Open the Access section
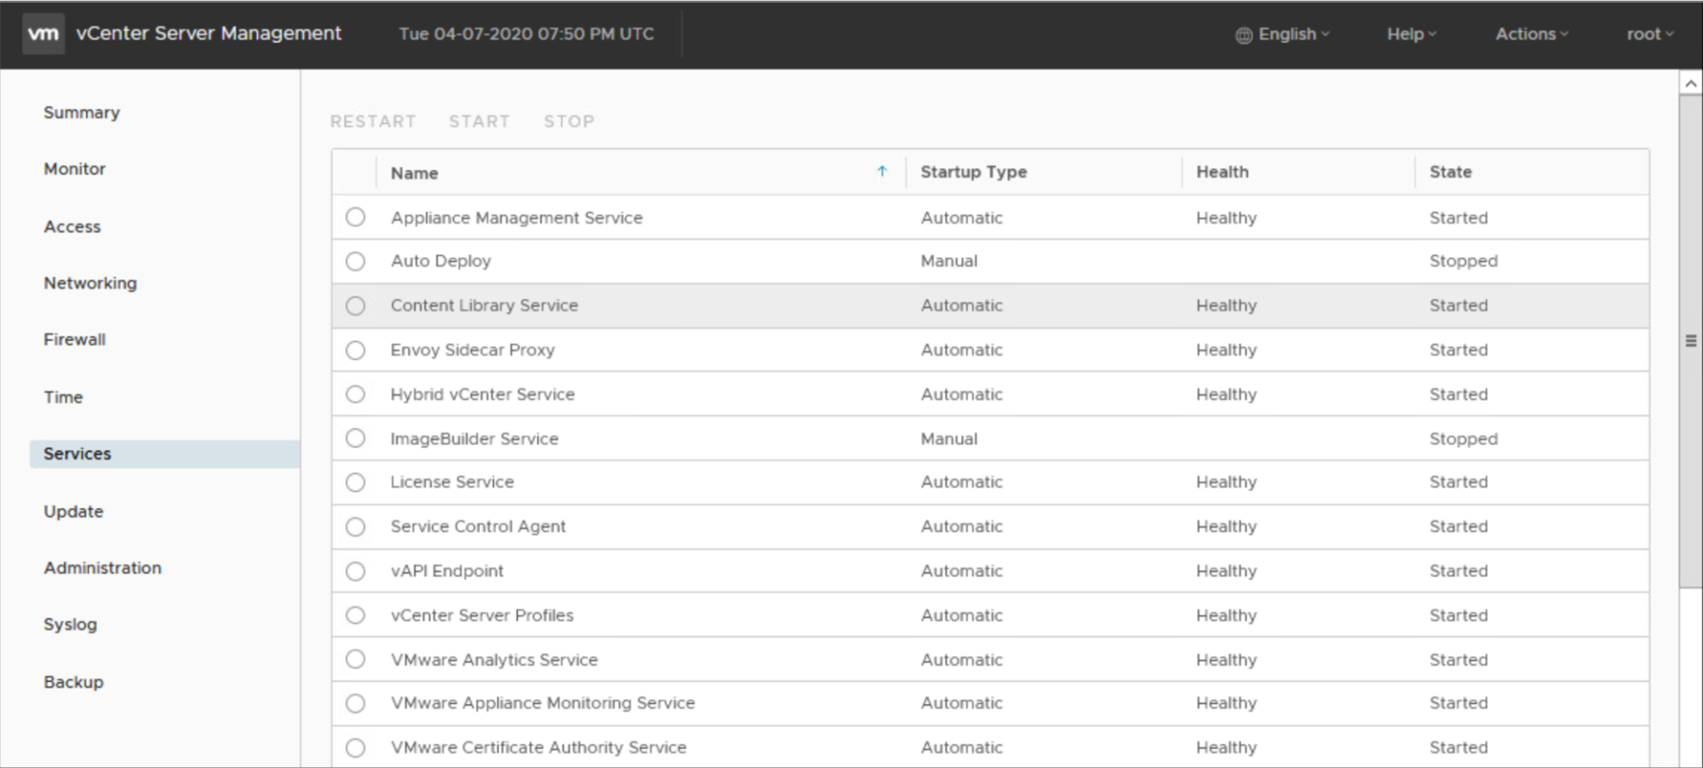The width and height of the screenshot is (1703, 768). [x=72, y=227]
